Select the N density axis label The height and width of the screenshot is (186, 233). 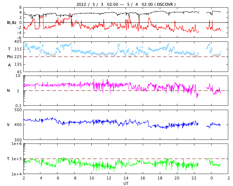[8, 90]
